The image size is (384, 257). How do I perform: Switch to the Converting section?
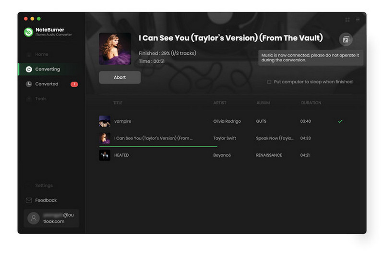click(50, 69)
